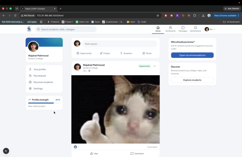The image size is (242, 157).
Task: Click the blue like reaction count icon
Action: click(x=75, y=147)
